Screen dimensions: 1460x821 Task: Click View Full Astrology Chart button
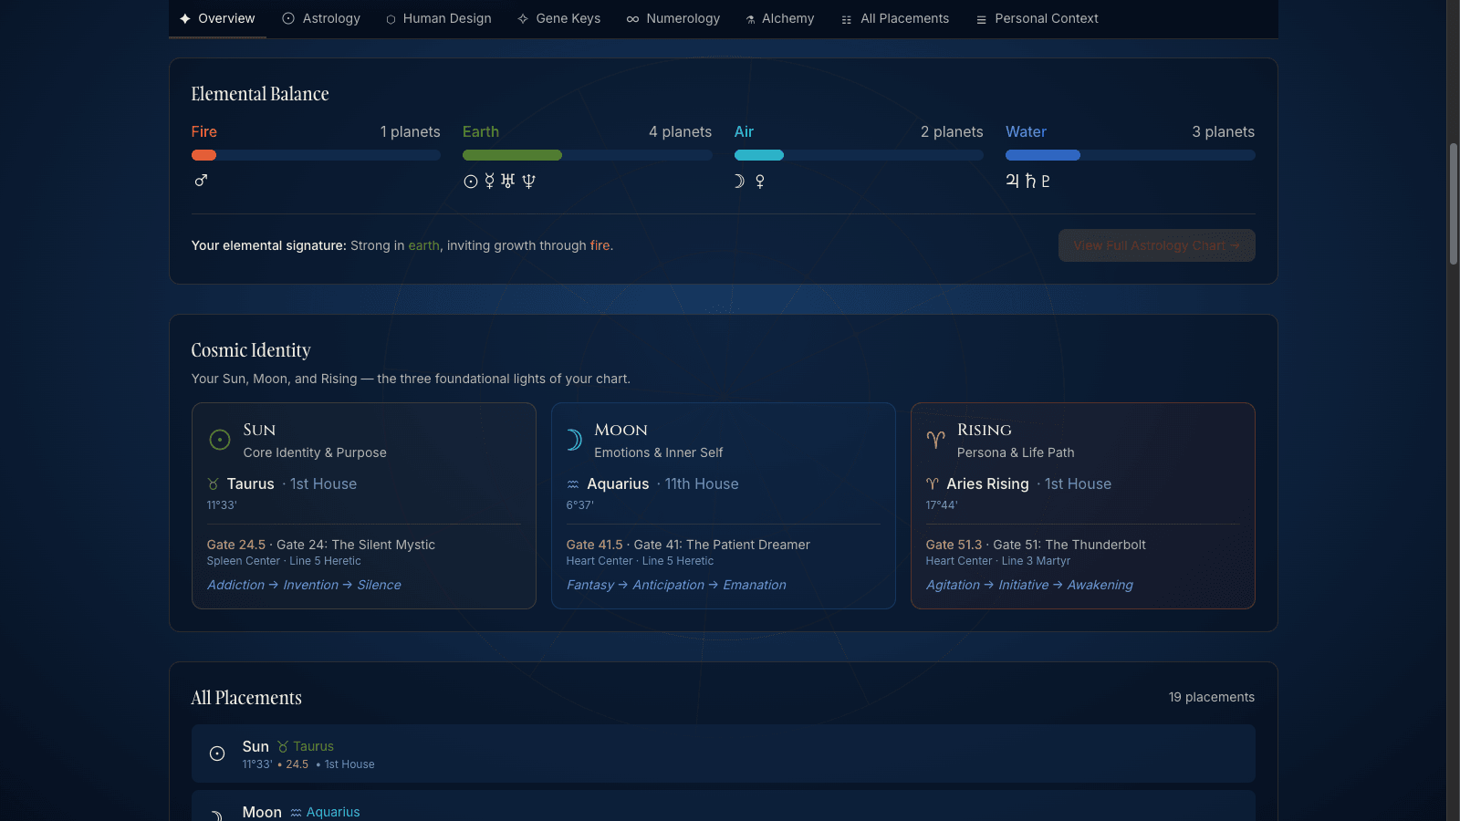click(1156, 245)
